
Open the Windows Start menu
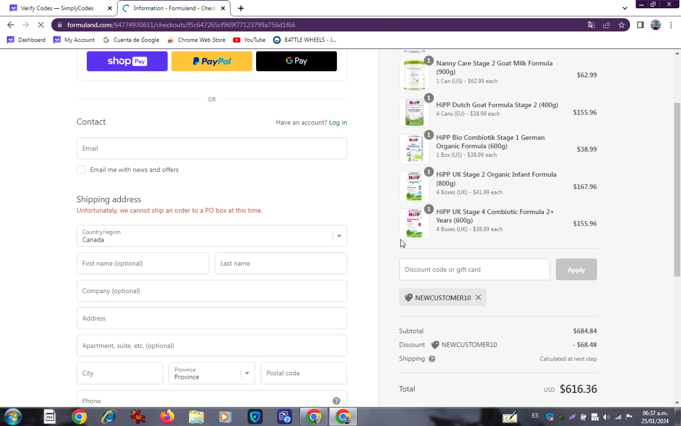click(13, 416)
